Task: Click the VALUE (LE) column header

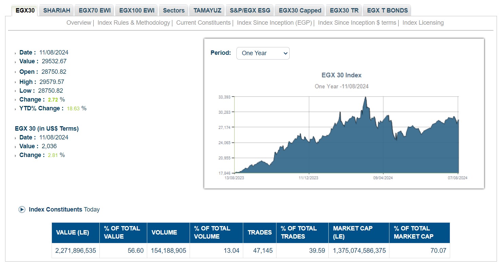Action: coord(76,232)
